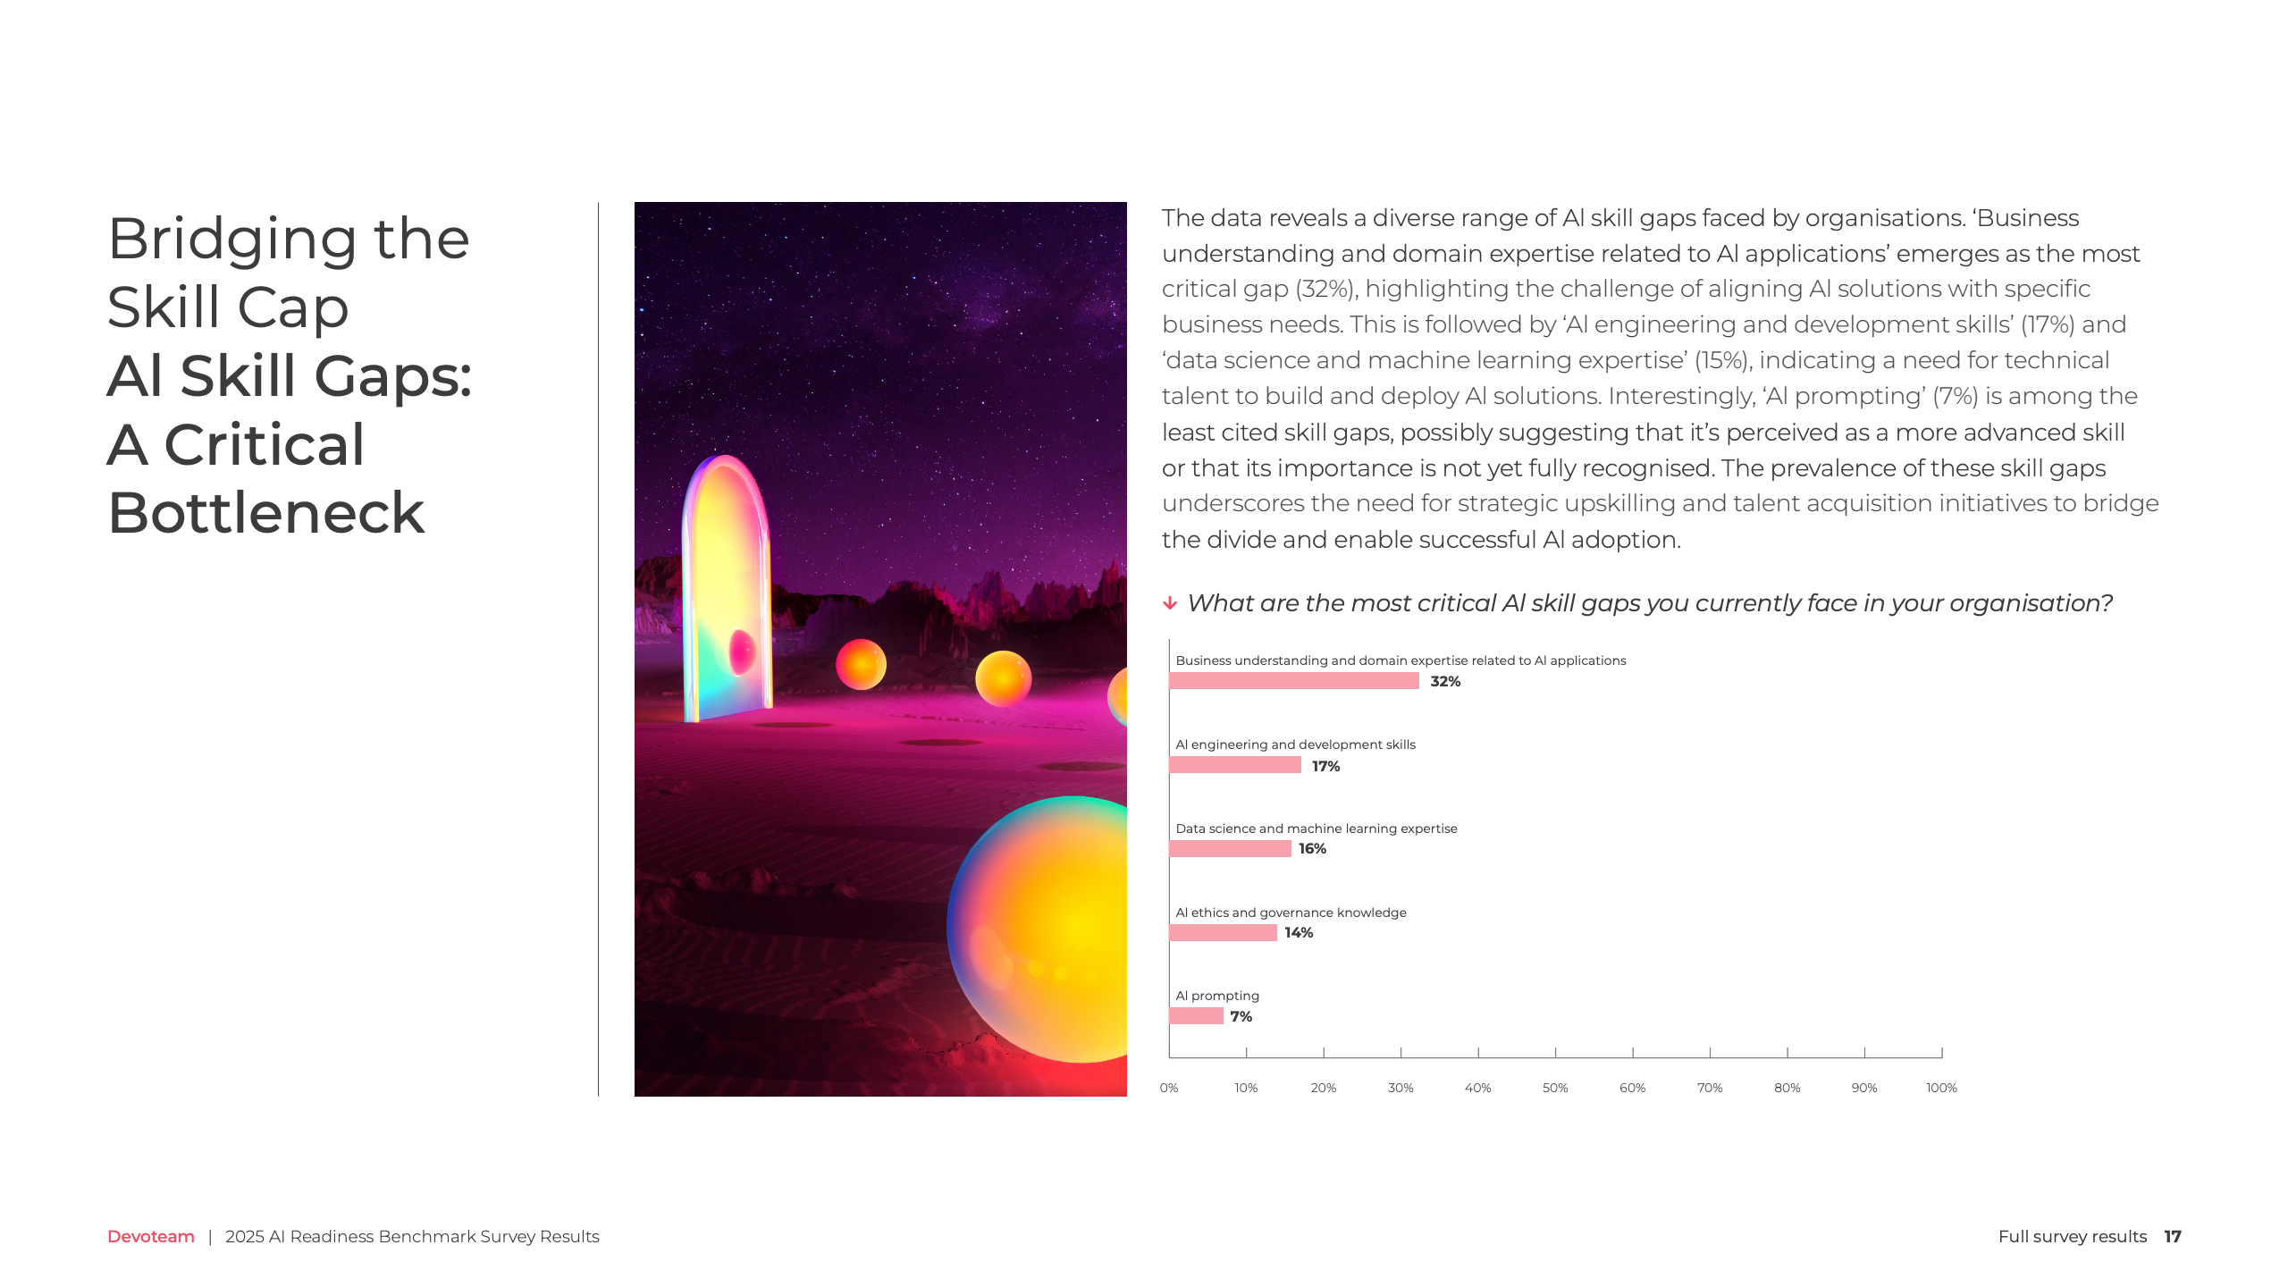Screen dimensions: 2288x1287
Task: Click the 14% AI ethics bar
Action: 1223,933
